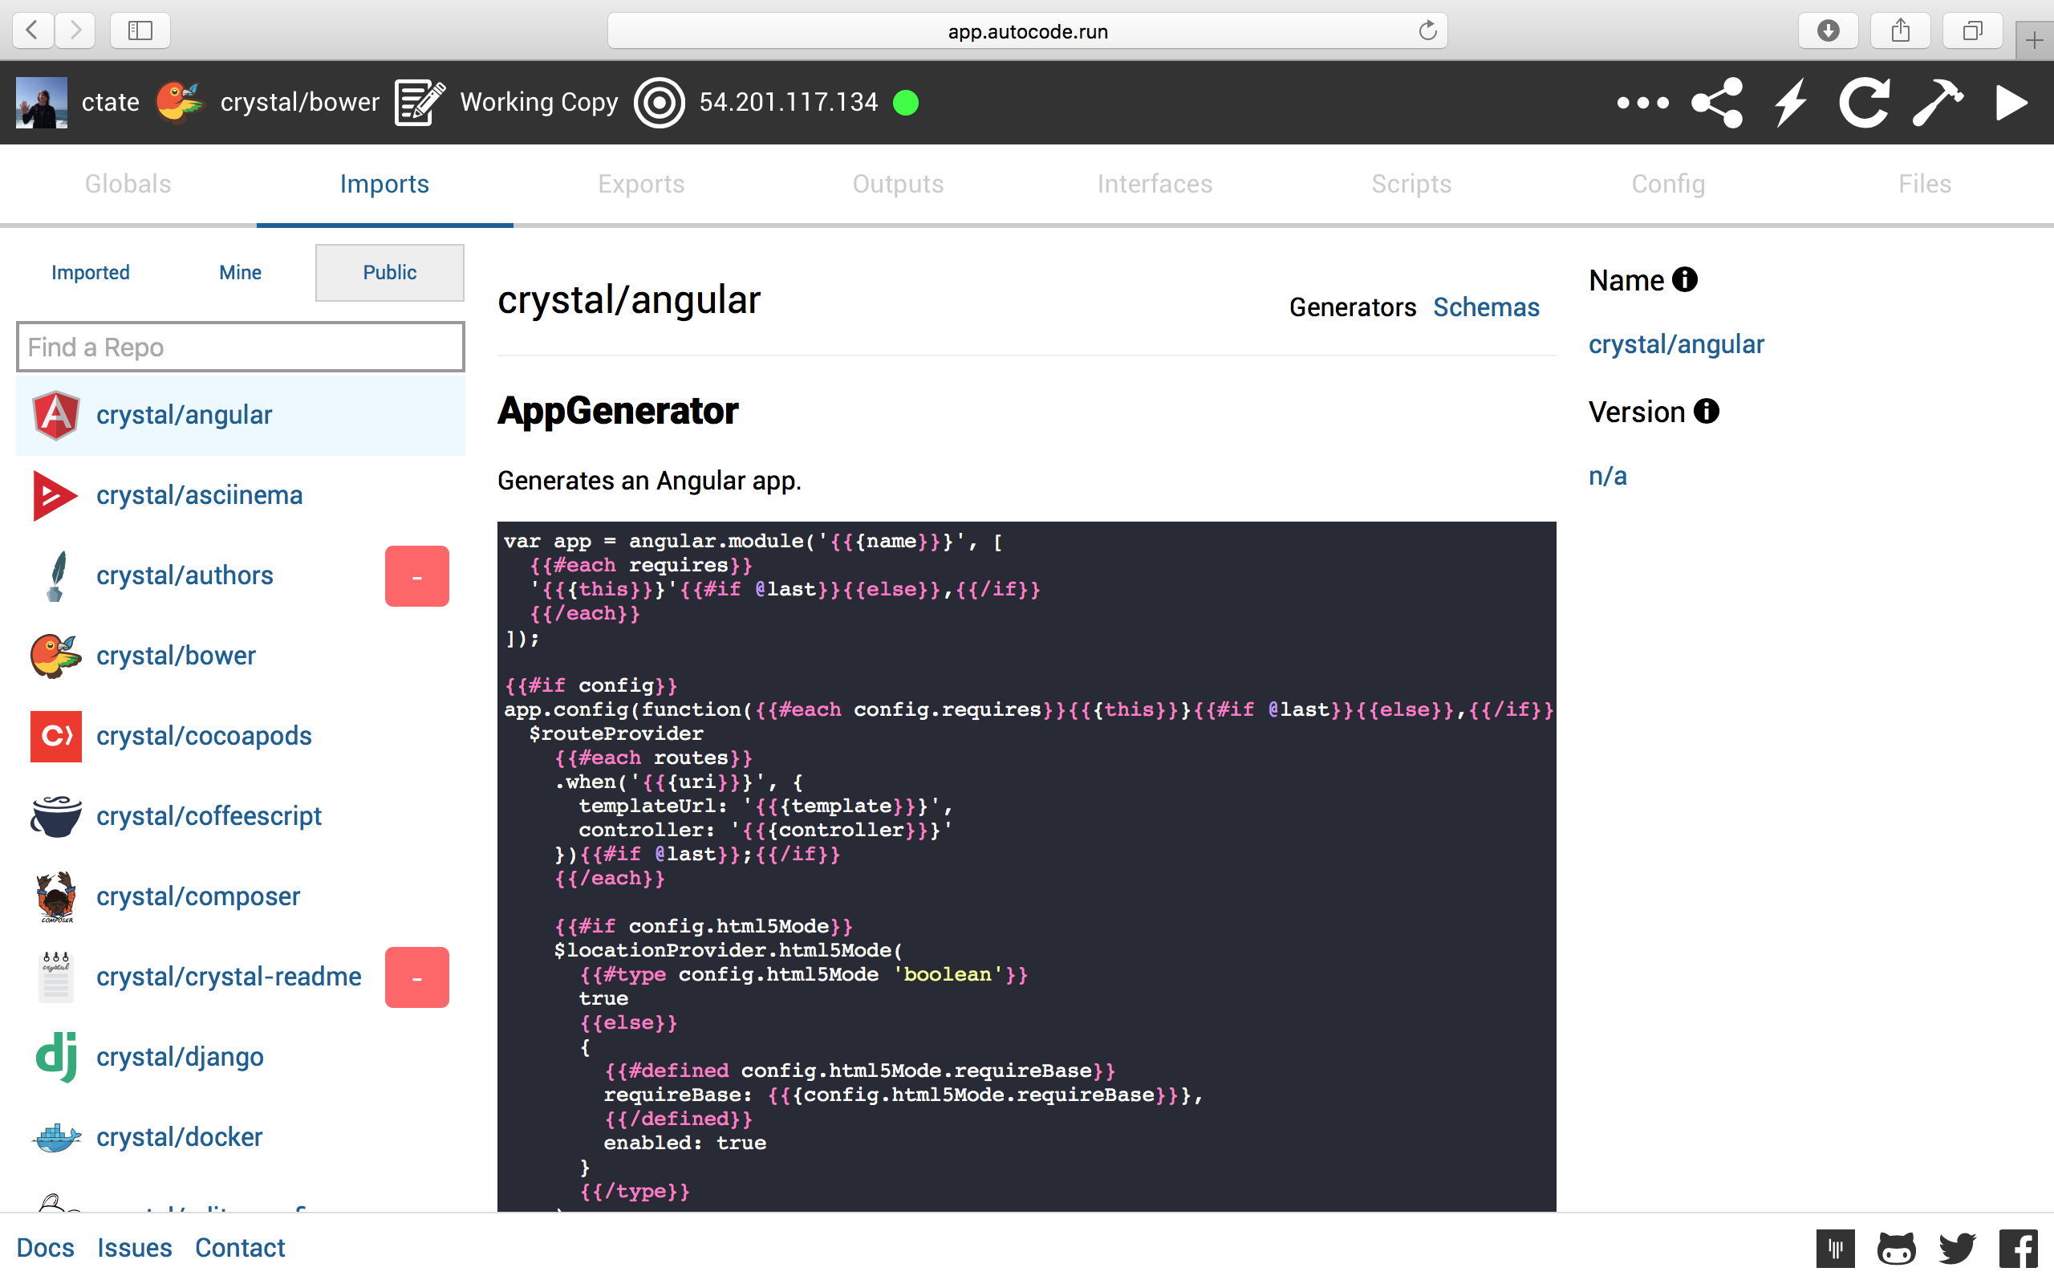Viewport: 2054px width, 1284px height.
Task: Click the Name info icon
Action: [x=1685, y=279]
